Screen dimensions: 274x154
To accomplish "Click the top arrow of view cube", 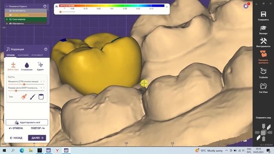I will 264,126.
